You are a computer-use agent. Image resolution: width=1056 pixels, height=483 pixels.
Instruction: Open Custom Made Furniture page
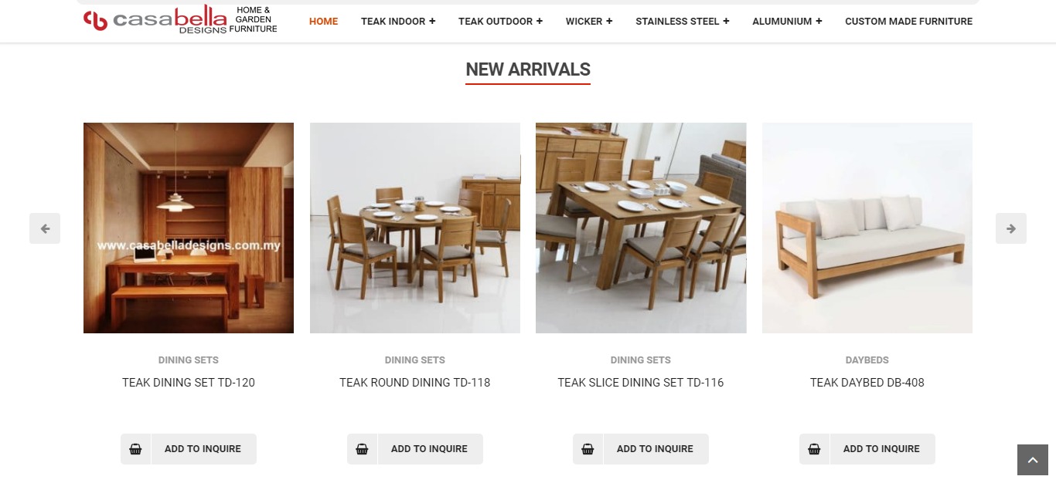(909, 21)
